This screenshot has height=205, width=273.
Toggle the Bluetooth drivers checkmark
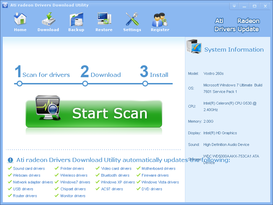97,175
